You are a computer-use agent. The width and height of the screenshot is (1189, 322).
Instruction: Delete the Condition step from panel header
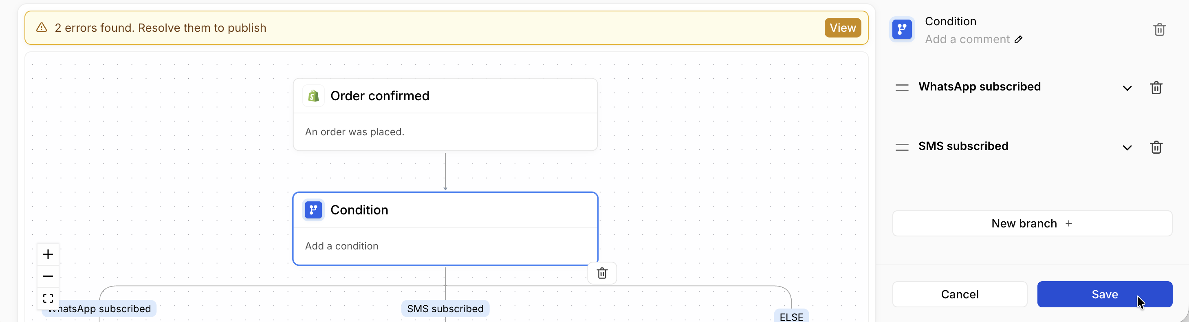pos(1159,30)
